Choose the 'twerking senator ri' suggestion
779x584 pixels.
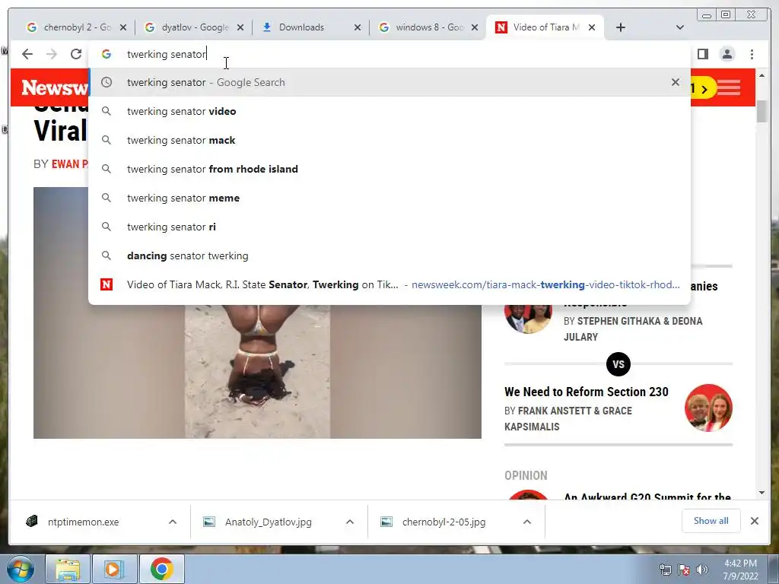(x=389, y=227)
